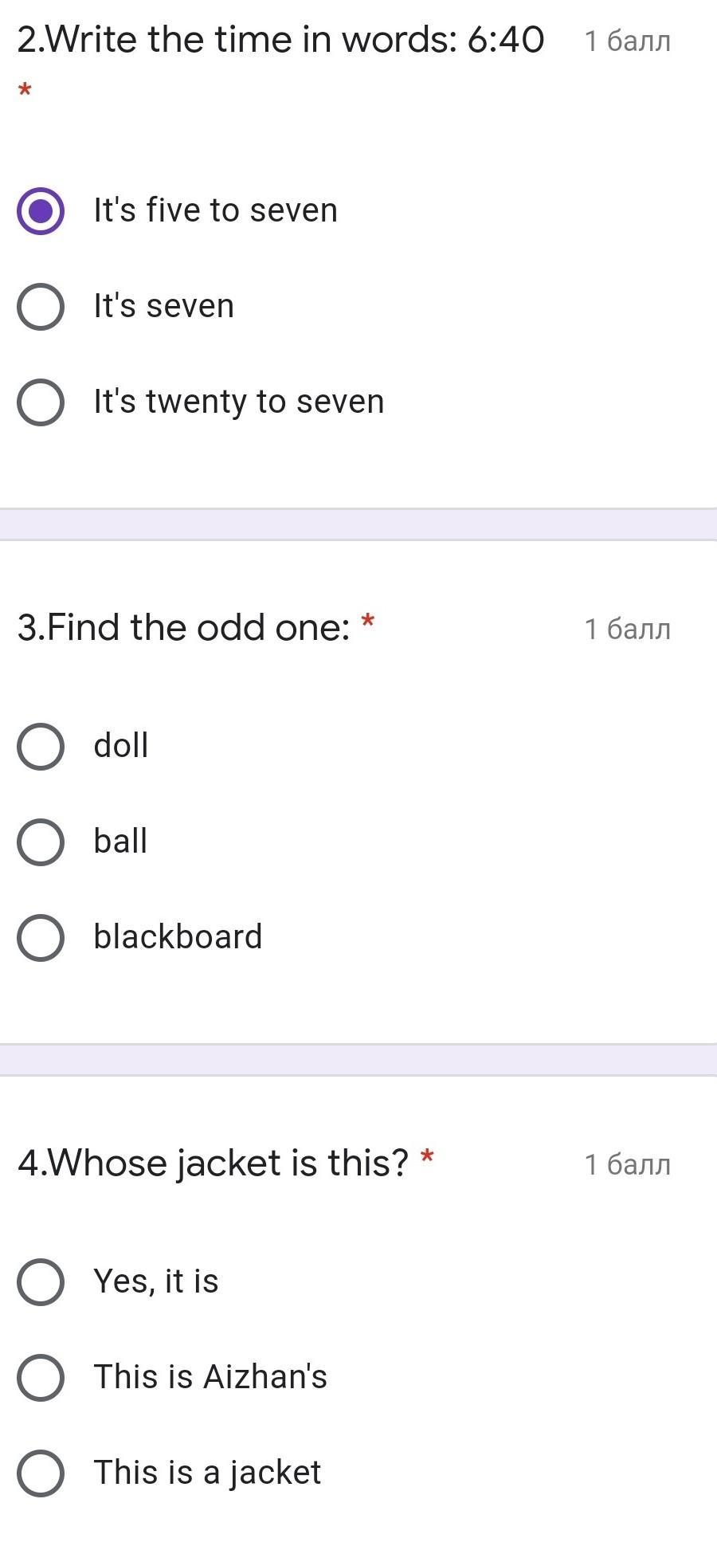Select the "Yes, it is" radio button
The image size is (717, 1542).
click(41, 1282)
